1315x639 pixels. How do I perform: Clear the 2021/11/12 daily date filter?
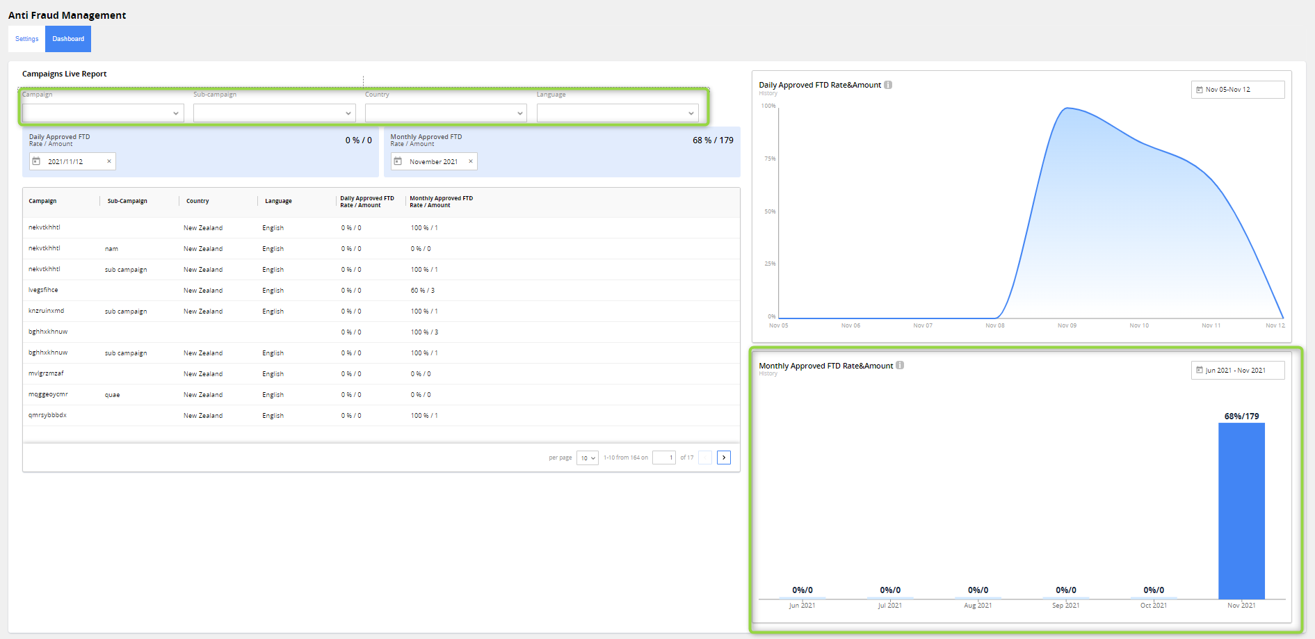(x=109, y=161)
